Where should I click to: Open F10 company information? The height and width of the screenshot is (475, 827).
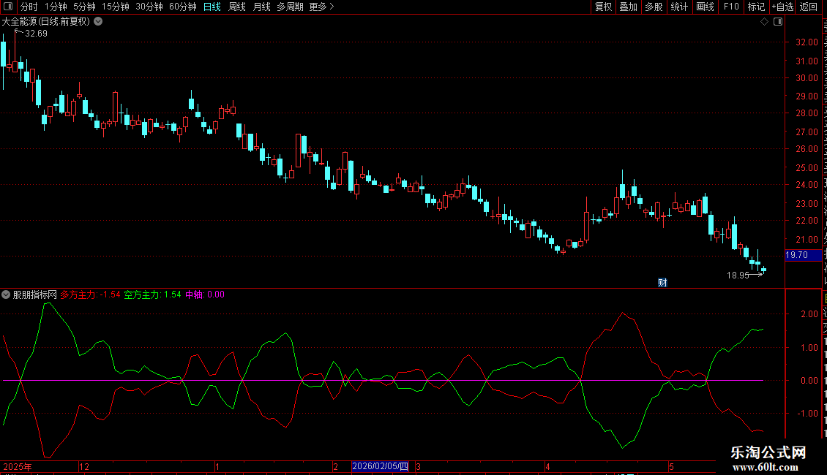click(x=731, y=7)
